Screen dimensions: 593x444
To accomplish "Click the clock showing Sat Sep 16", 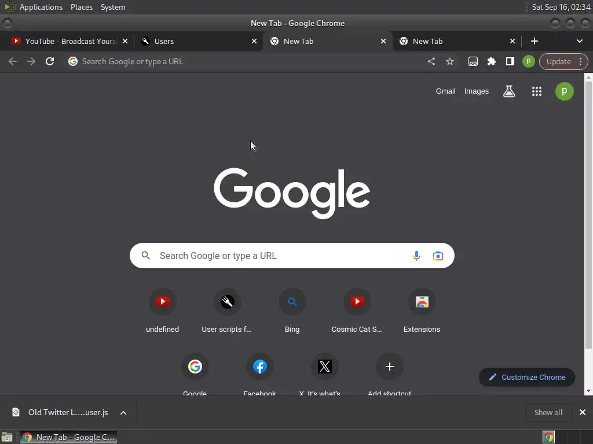I will coord(561,7).
